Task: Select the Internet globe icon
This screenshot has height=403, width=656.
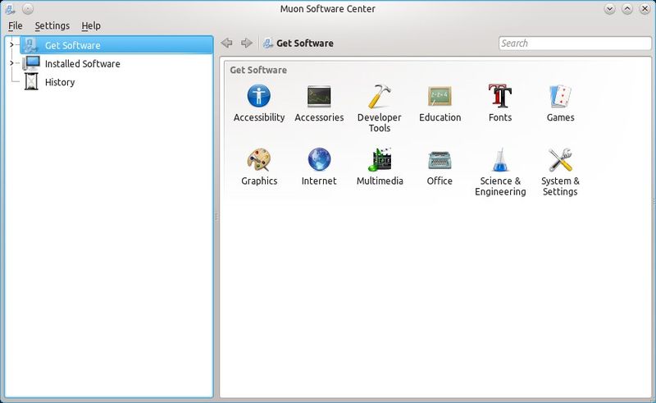Action: 319,159
